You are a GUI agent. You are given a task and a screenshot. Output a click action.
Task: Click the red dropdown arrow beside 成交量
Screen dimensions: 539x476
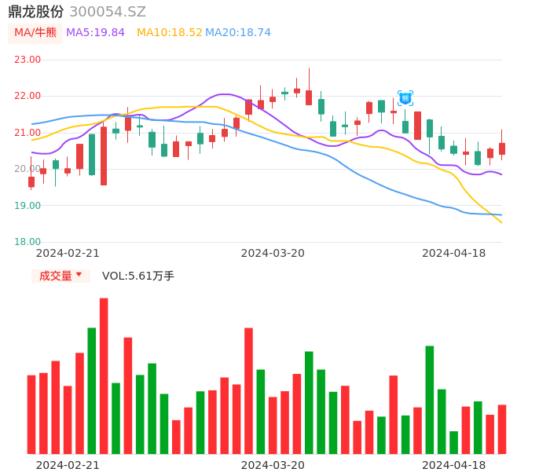79,275
